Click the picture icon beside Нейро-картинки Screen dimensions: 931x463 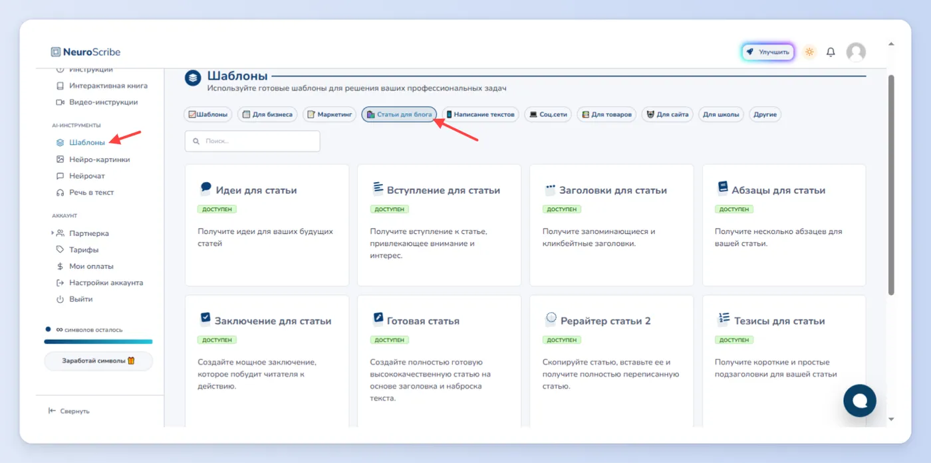coord(60,159)
